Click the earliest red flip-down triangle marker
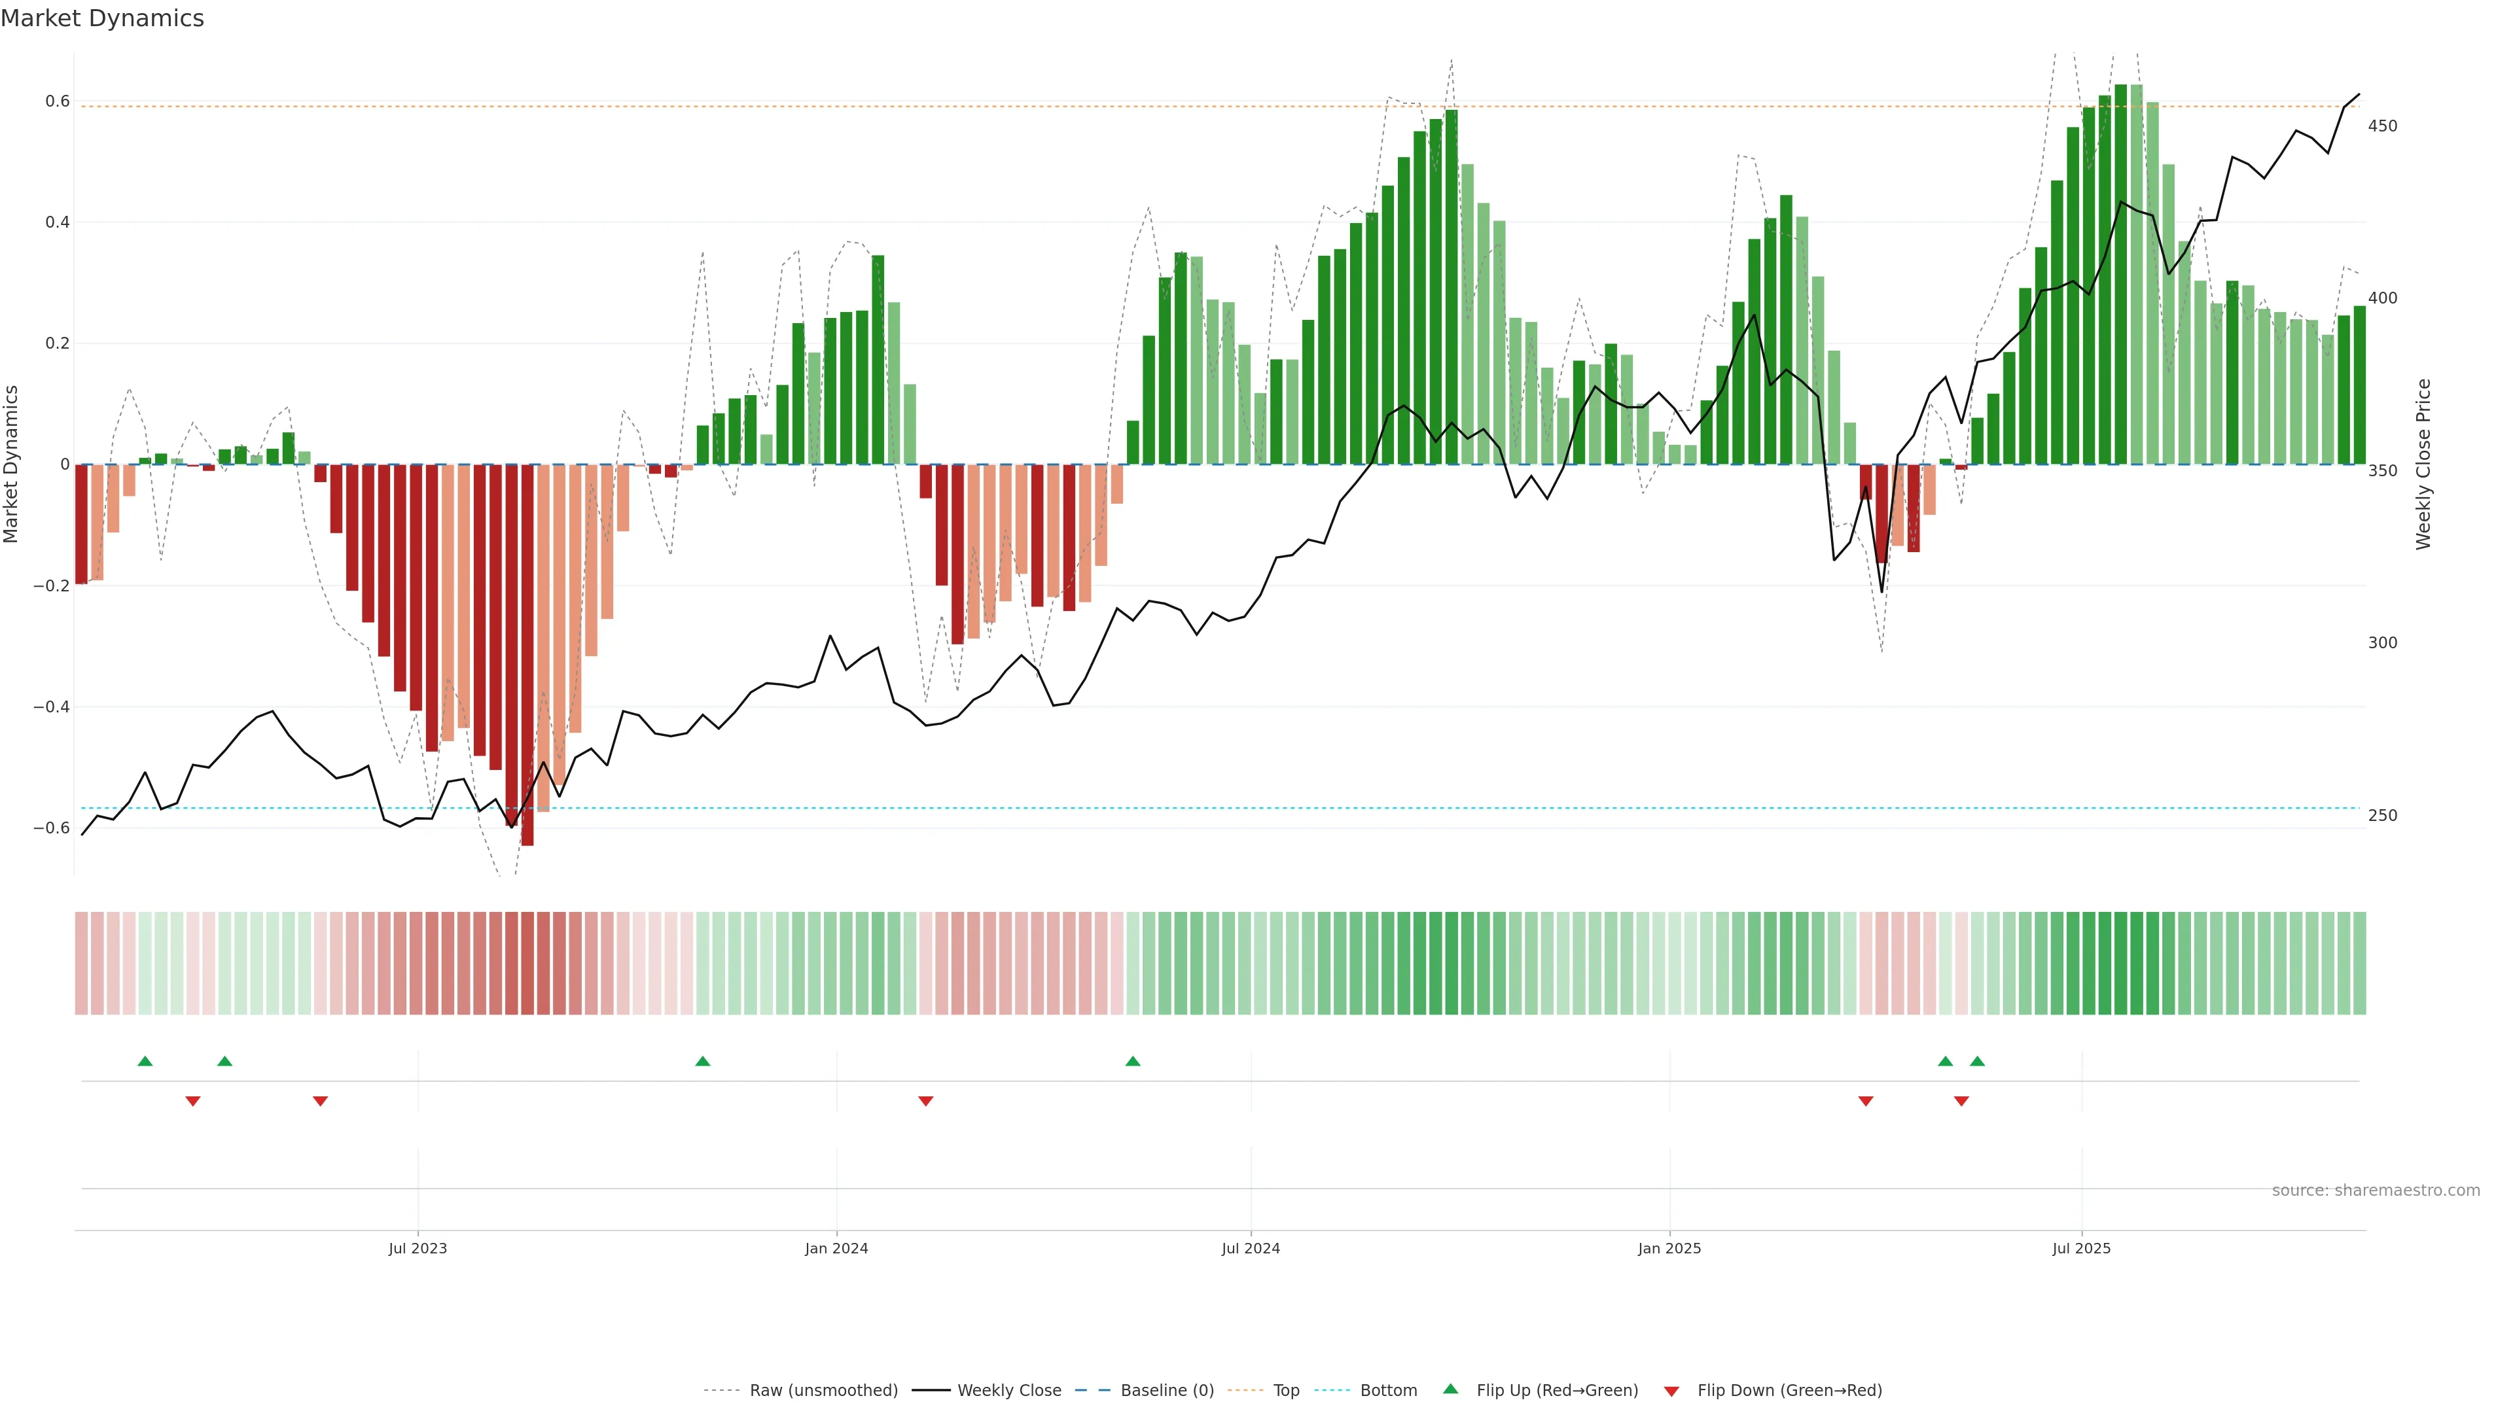Image resolution: width=2513 pixels, height=1413 pixels. (x=193, y=1101)
